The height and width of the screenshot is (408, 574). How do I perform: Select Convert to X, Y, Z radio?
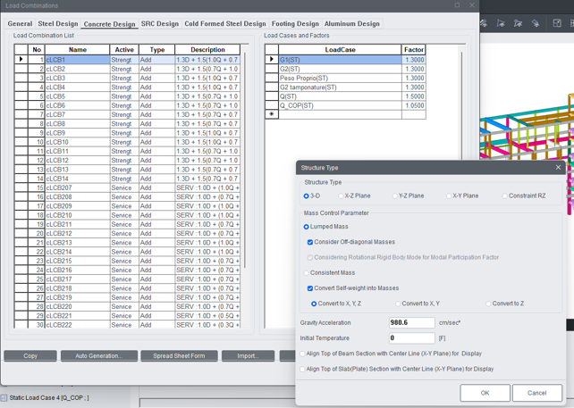[314, 304]
